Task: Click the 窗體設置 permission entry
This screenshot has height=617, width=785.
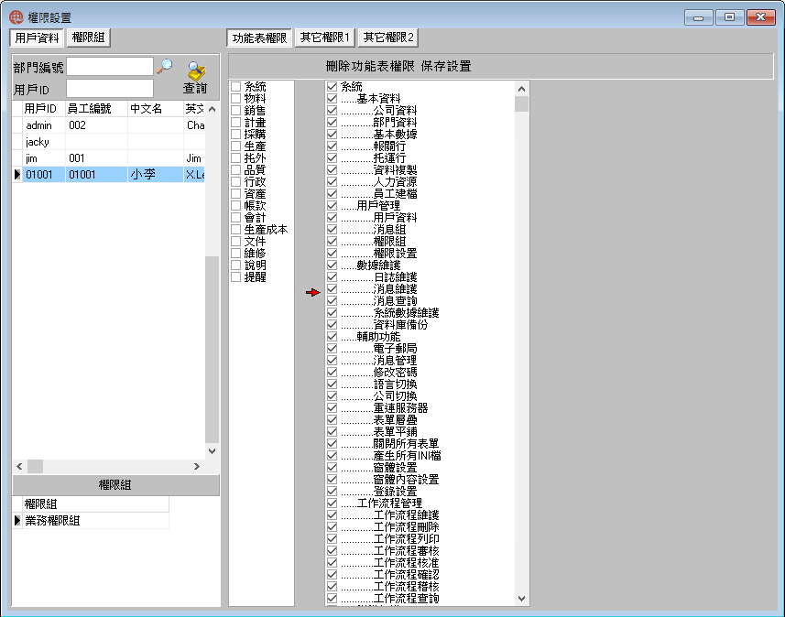Action: [395, 468]
